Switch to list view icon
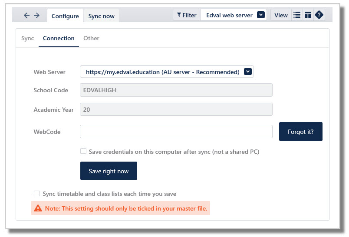The image size is (349, 237). (297, 15)
